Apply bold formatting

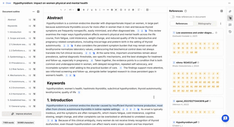pos(84,10)
